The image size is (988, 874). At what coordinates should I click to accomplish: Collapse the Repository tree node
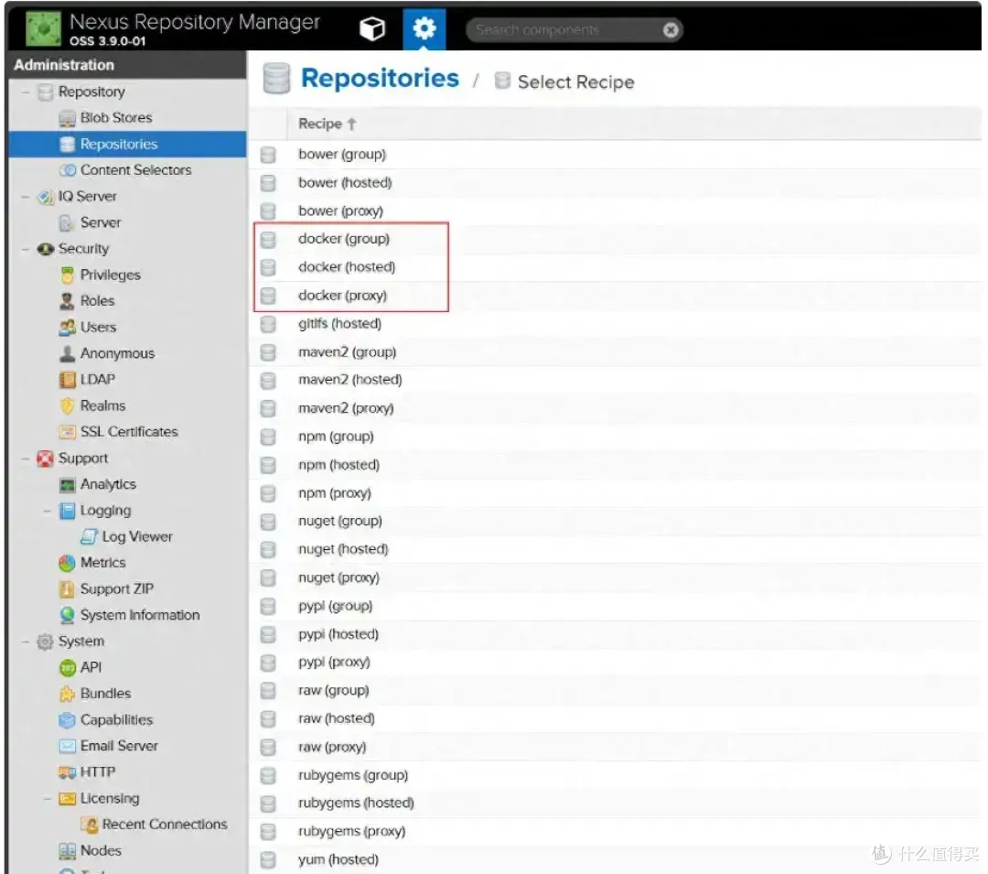point(26,92)
